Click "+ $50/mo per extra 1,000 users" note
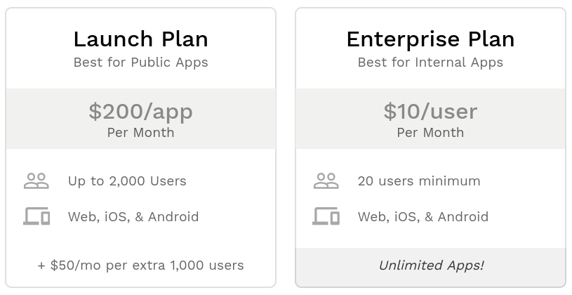Viewport: 572px width, 295px height. (x=140, y=265)
